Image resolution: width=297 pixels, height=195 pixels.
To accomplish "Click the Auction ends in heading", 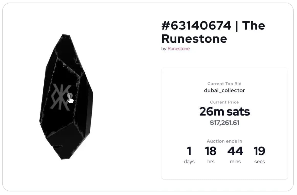I will click(x=224, y=141).
